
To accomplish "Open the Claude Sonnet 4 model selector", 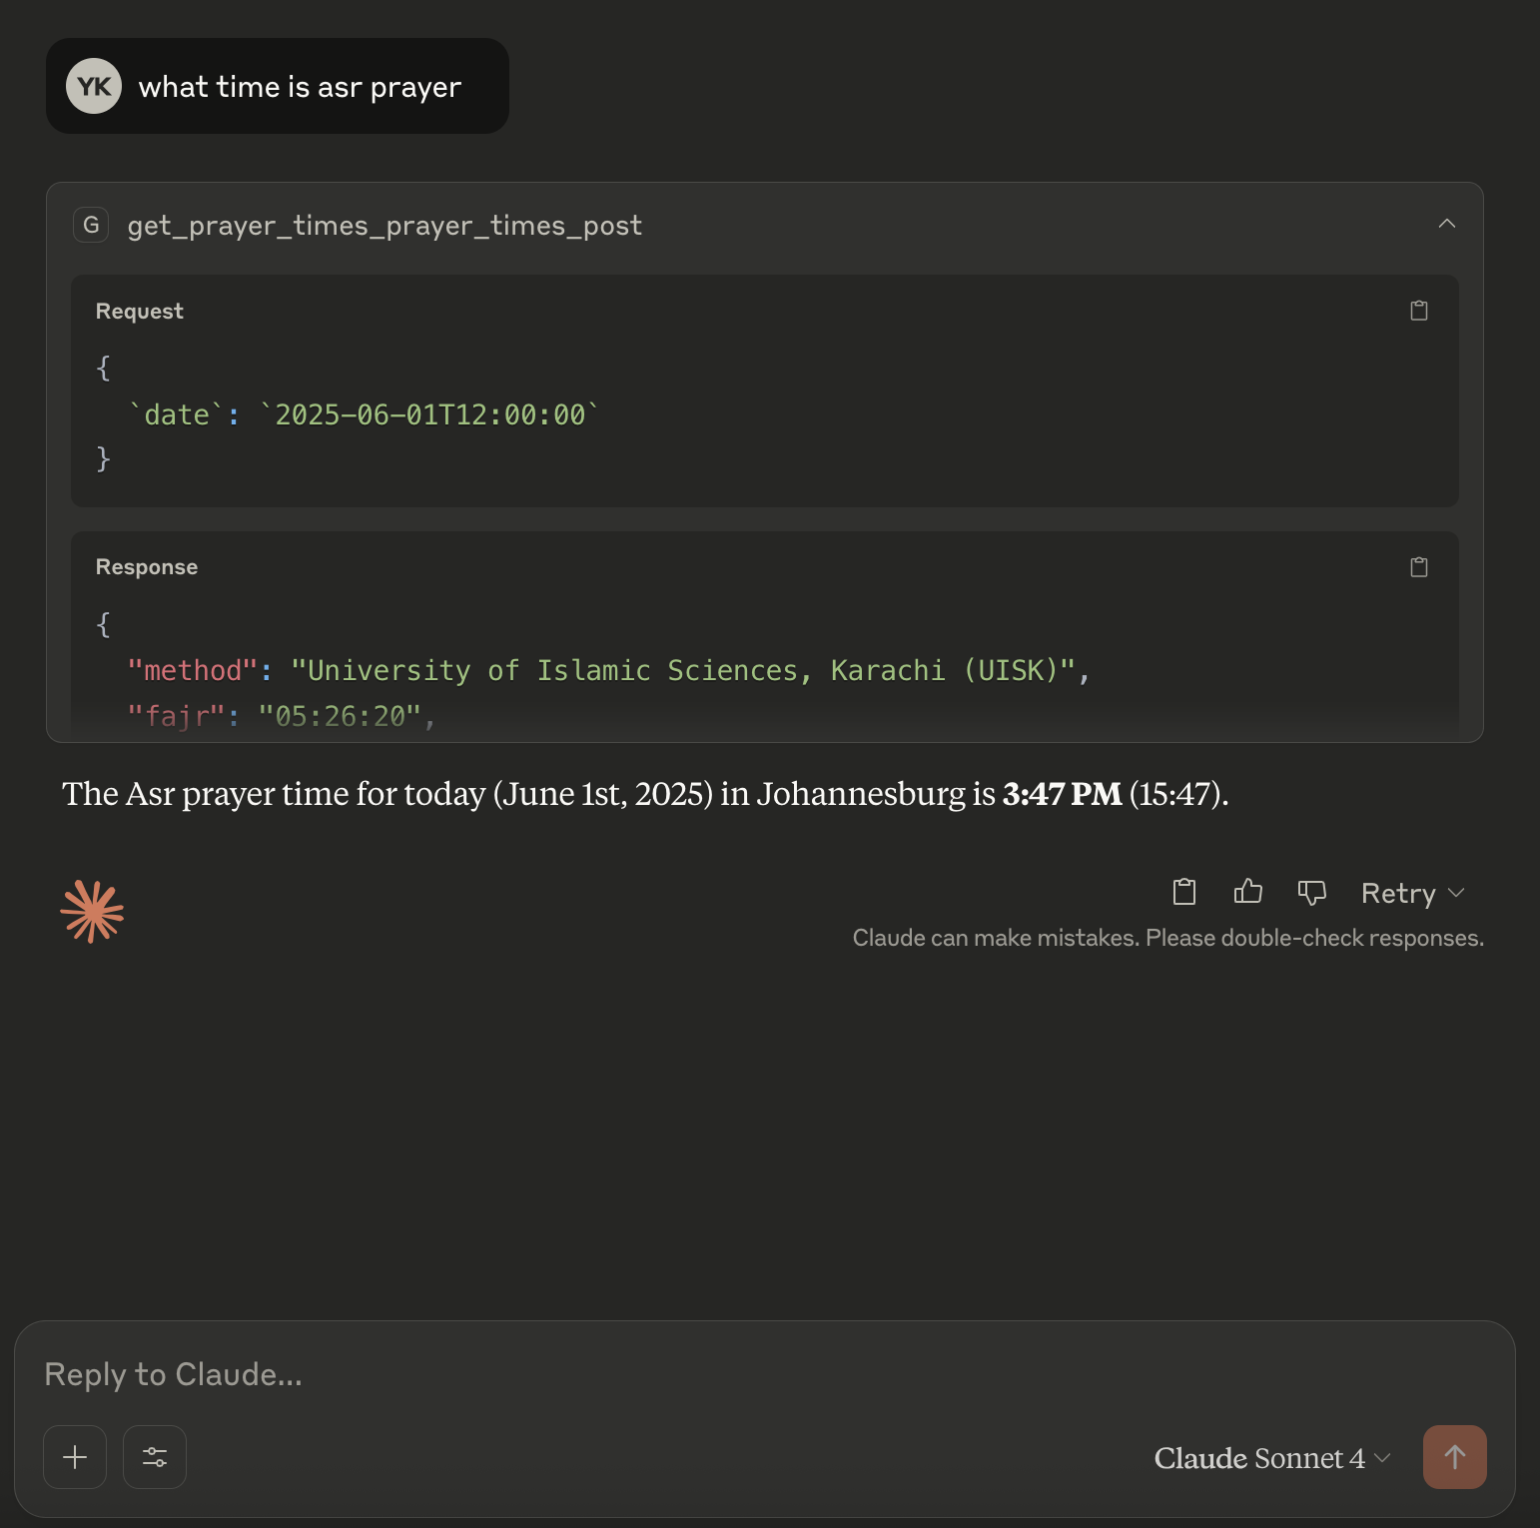I will pos(1269,1458).
